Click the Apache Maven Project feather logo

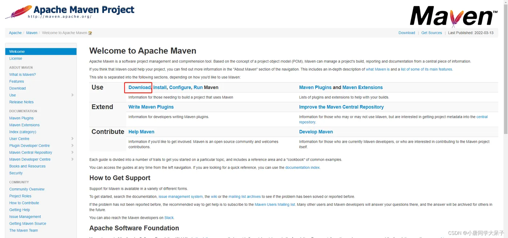pyautogui.click(x=69, y=12)
